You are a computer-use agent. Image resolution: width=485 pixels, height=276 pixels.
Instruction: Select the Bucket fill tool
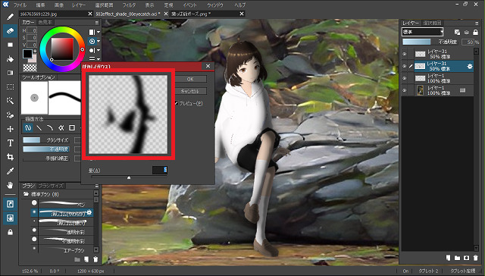10,59
